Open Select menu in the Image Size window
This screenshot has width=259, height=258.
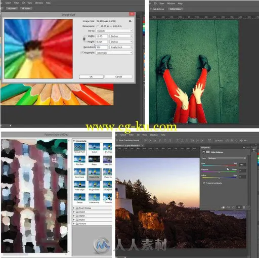[8, 3]
